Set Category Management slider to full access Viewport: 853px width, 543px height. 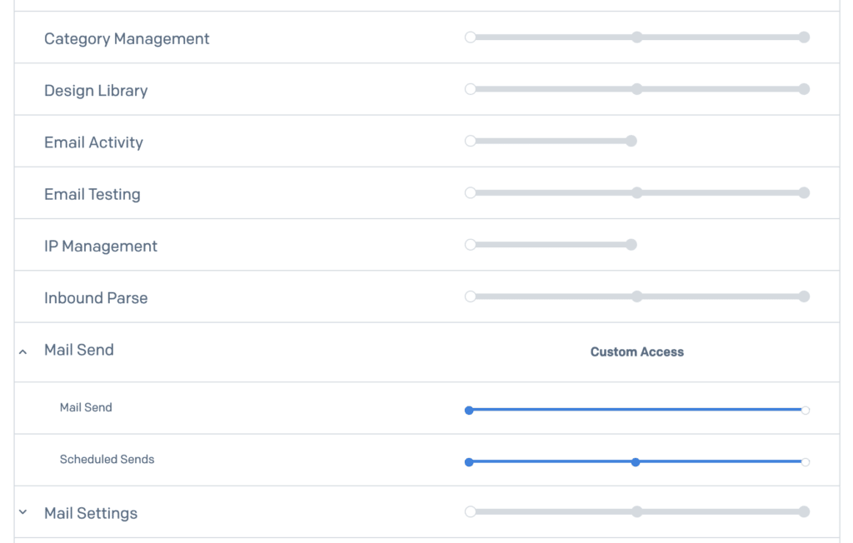(x=804, y=37)
